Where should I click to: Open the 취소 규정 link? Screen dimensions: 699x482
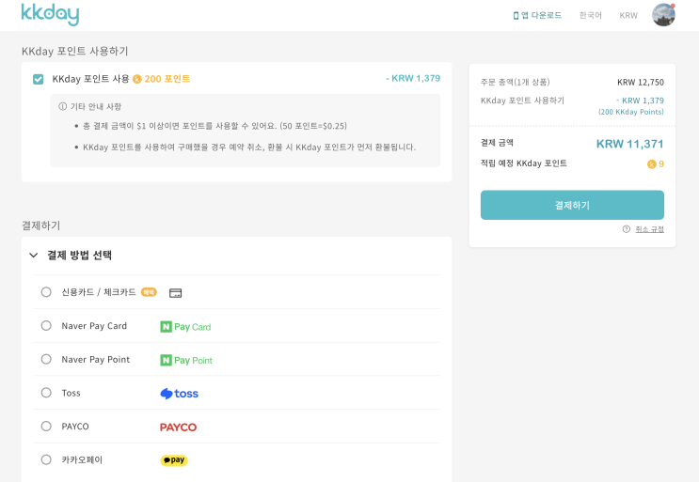pyautogui.click(x=649, y=229)
